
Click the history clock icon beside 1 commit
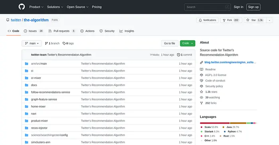coord(179,55)
